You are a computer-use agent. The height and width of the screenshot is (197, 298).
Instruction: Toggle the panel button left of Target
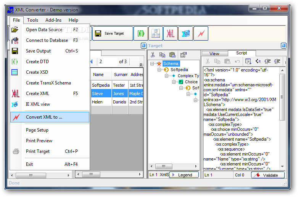144,46
